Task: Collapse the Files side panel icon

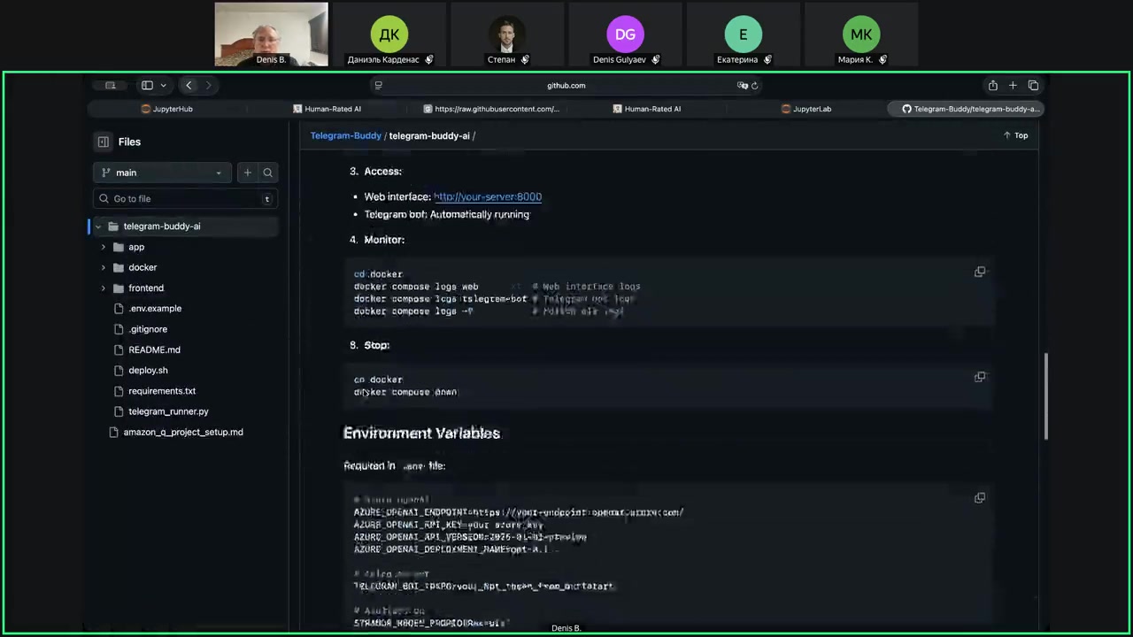Action: point(104,142)
